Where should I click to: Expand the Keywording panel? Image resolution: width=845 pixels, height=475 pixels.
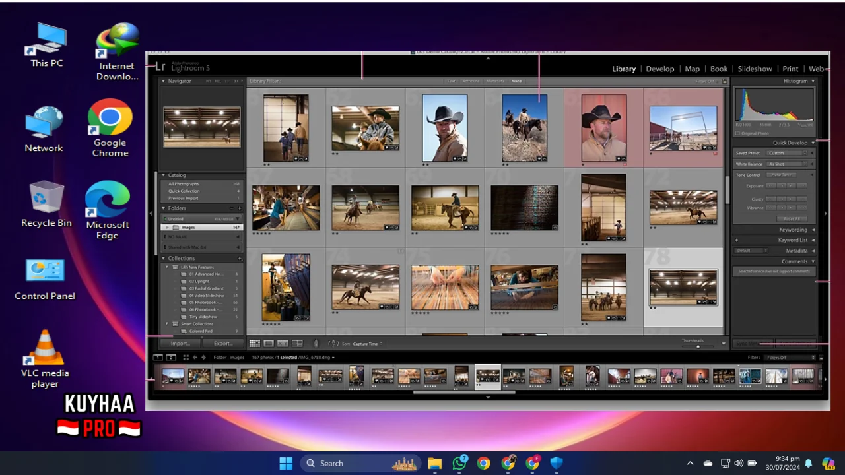tap(813, 230)
